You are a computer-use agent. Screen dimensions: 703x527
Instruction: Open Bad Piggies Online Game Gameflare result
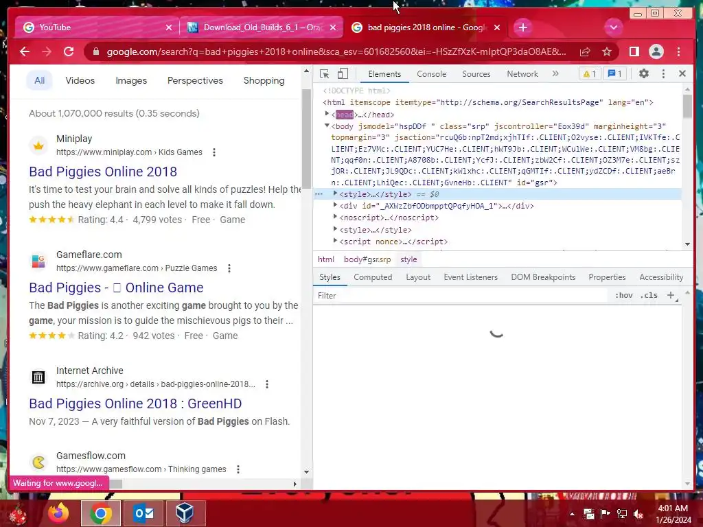click(x=116, y=288)
